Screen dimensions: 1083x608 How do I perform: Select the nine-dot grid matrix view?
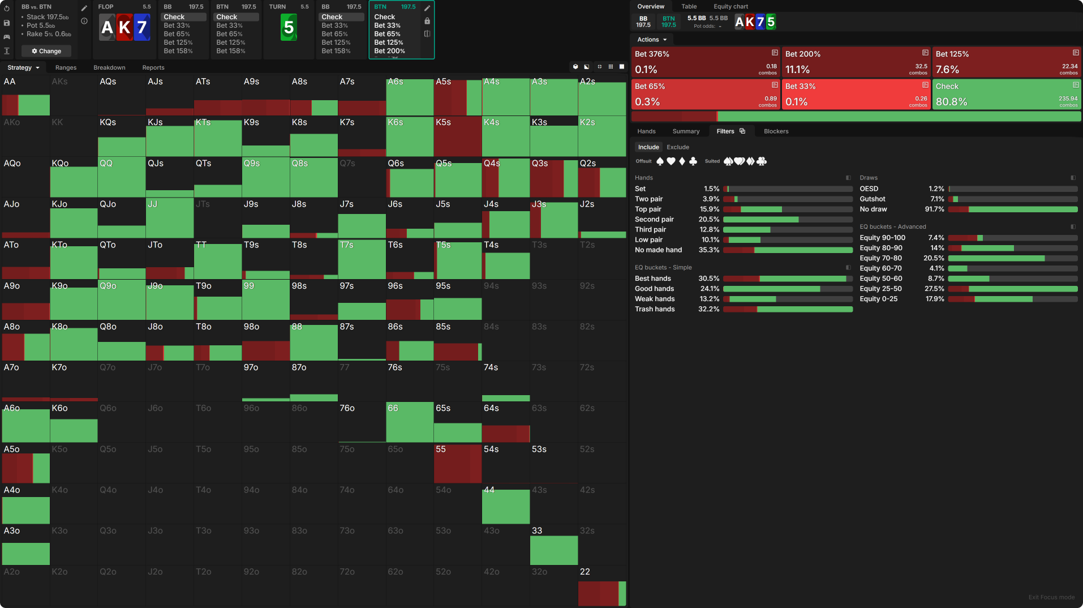point(611,67)
